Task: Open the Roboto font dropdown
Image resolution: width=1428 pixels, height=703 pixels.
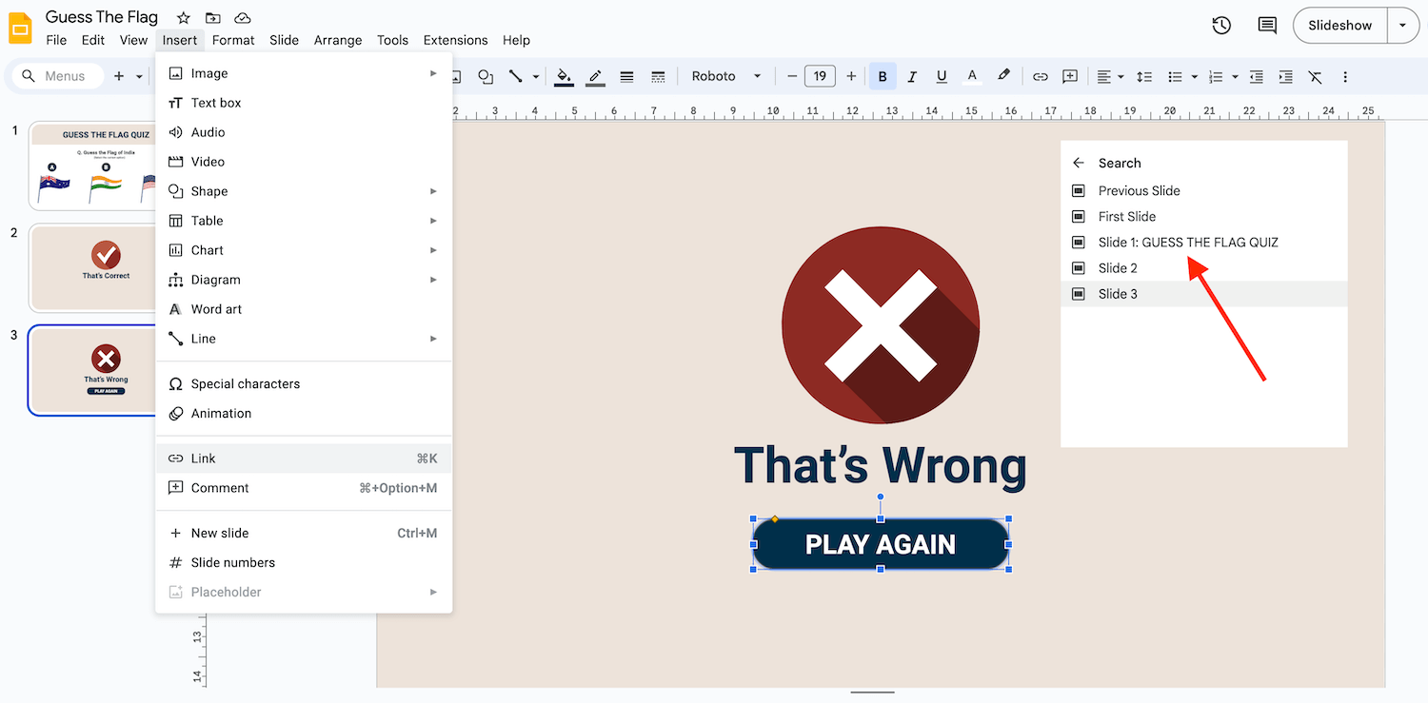Action: click(726, 76)
